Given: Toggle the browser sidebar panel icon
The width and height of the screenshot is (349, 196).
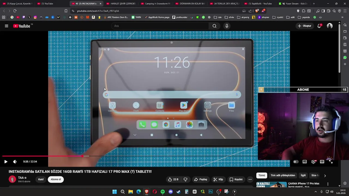Looking at the screenshot, I should pos(323,11).
